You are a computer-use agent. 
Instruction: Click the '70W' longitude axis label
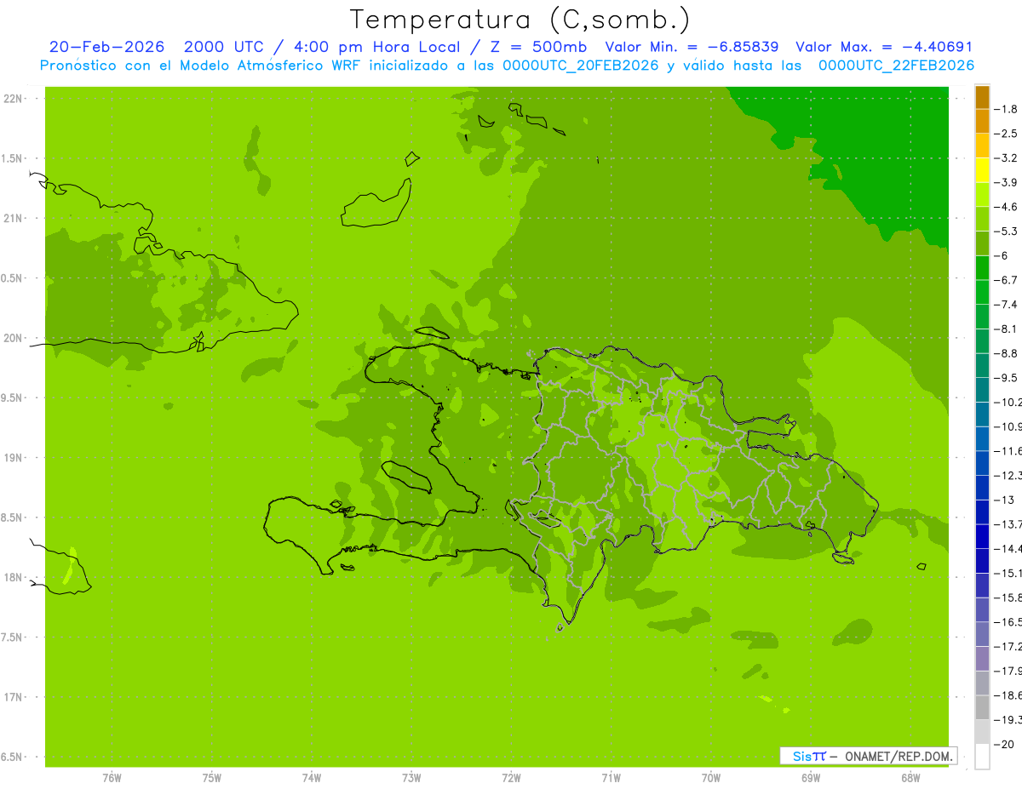(711, 778)
